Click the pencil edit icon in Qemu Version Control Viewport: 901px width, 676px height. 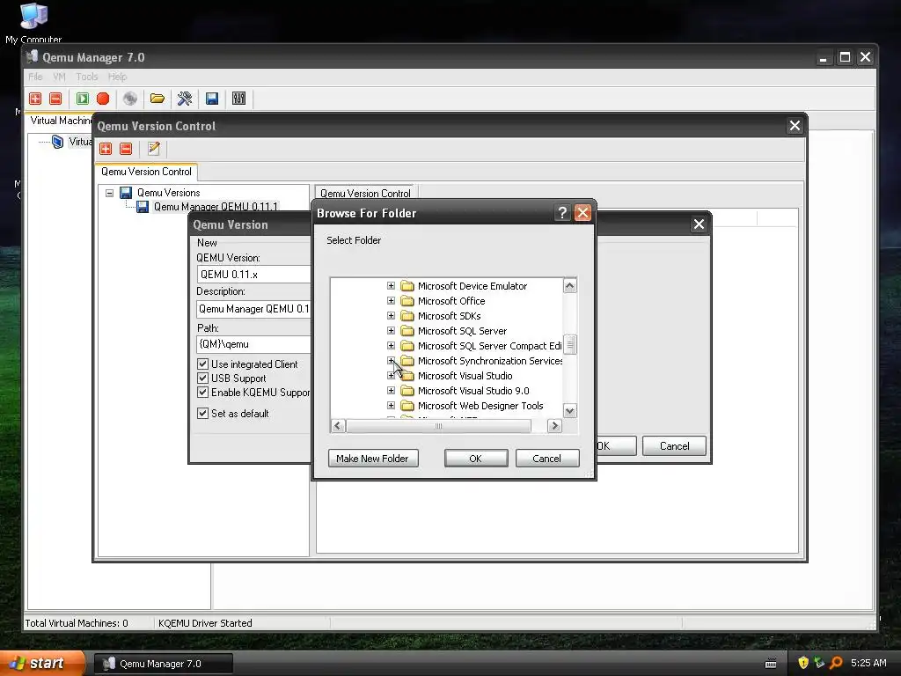click(153, 149)
